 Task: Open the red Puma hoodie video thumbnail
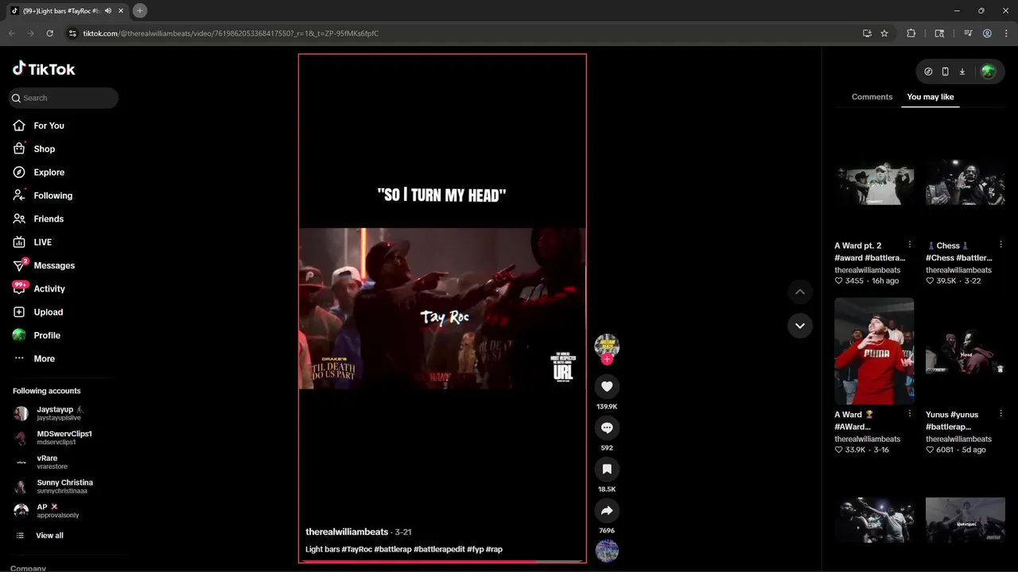pos(874,351)
